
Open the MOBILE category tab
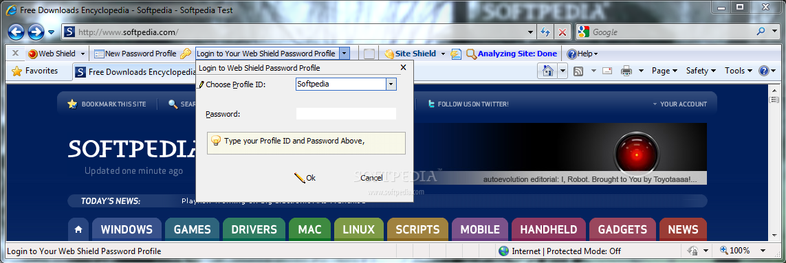click(x=480, y=230)
